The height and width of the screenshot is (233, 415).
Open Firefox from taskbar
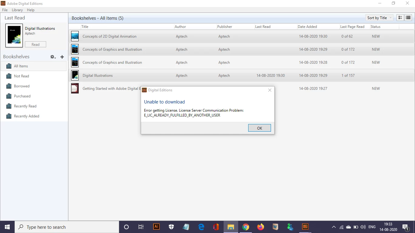(261, 227)
